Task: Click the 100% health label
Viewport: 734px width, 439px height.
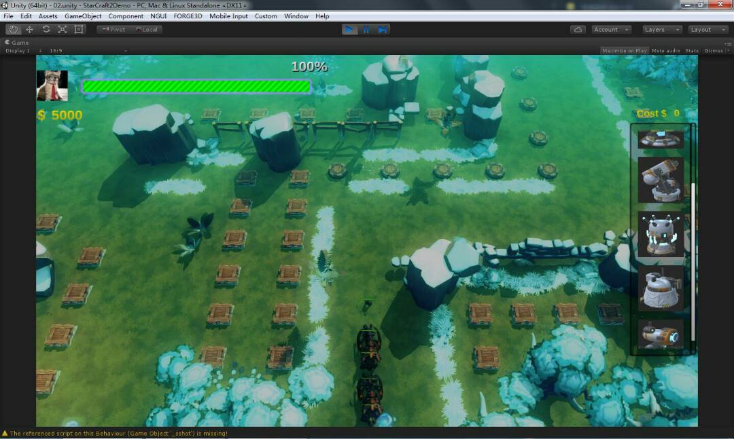Action: click(x=309, y=67)
